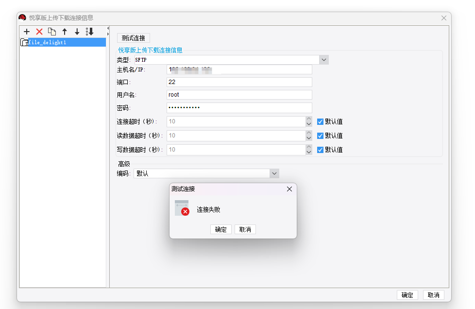Decrease 写数据超时 with the down spinner
This screenshot has width=475, height=309.
point(309,153)
